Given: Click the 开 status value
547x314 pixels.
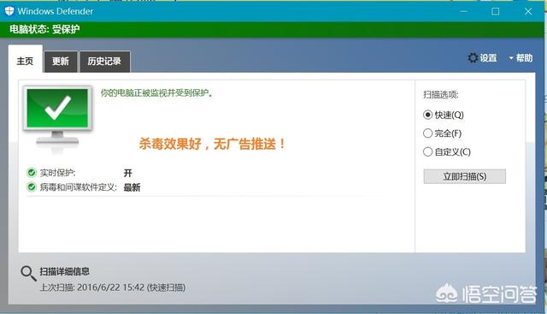Looking at the screenshot, I should click(127, 173).
